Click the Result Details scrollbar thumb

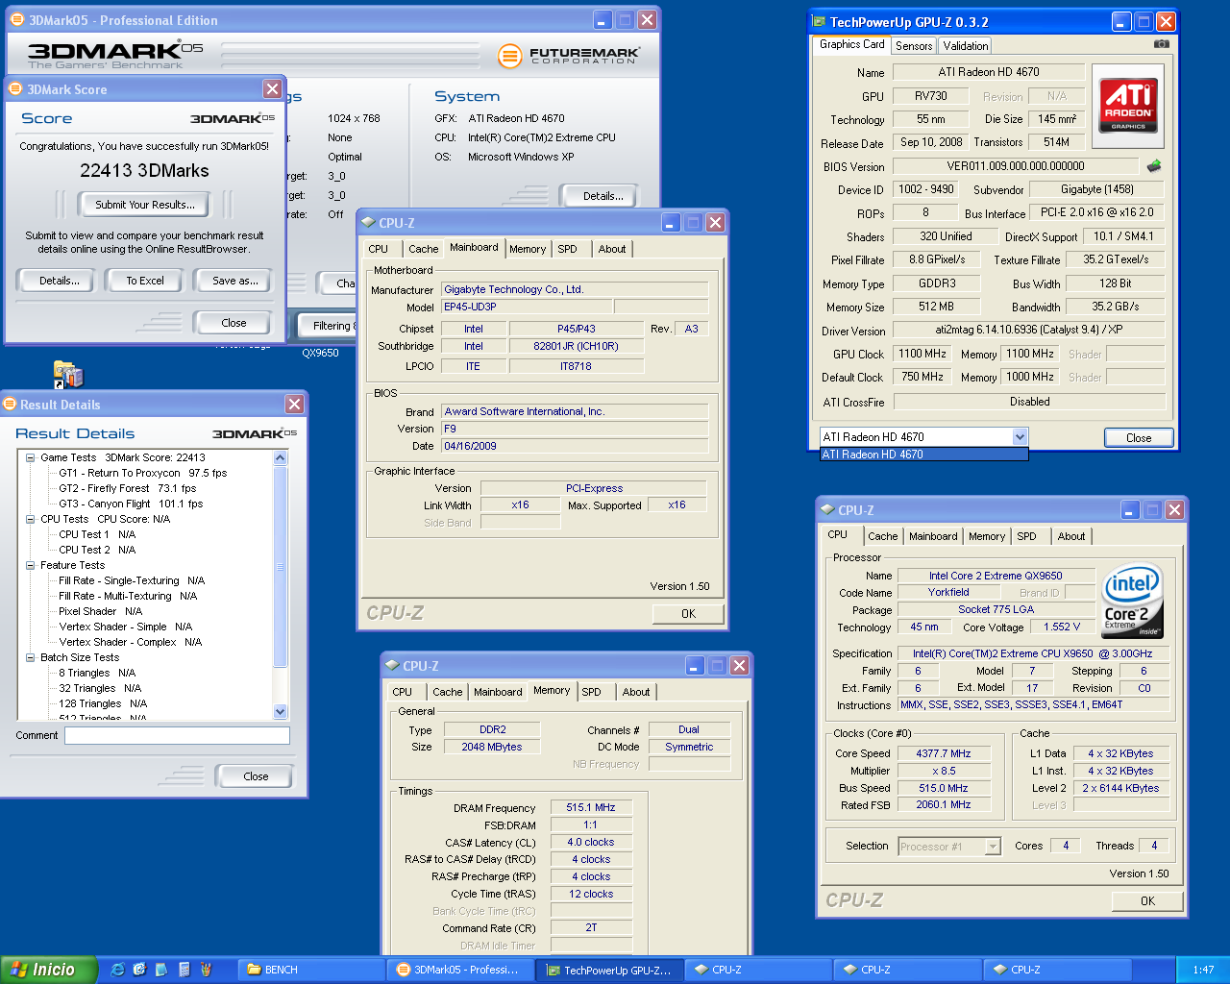pyautogui.click(x=281, y=567)
